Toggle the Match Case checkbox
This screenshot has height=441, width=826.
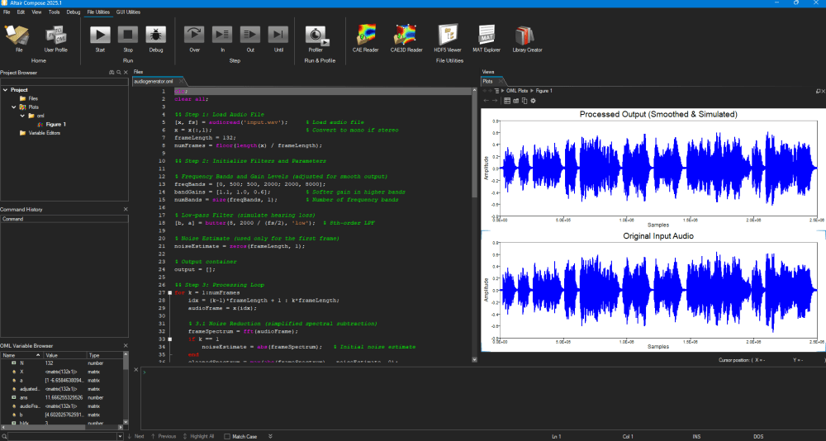pyautogui.click(x=228, y=436)
